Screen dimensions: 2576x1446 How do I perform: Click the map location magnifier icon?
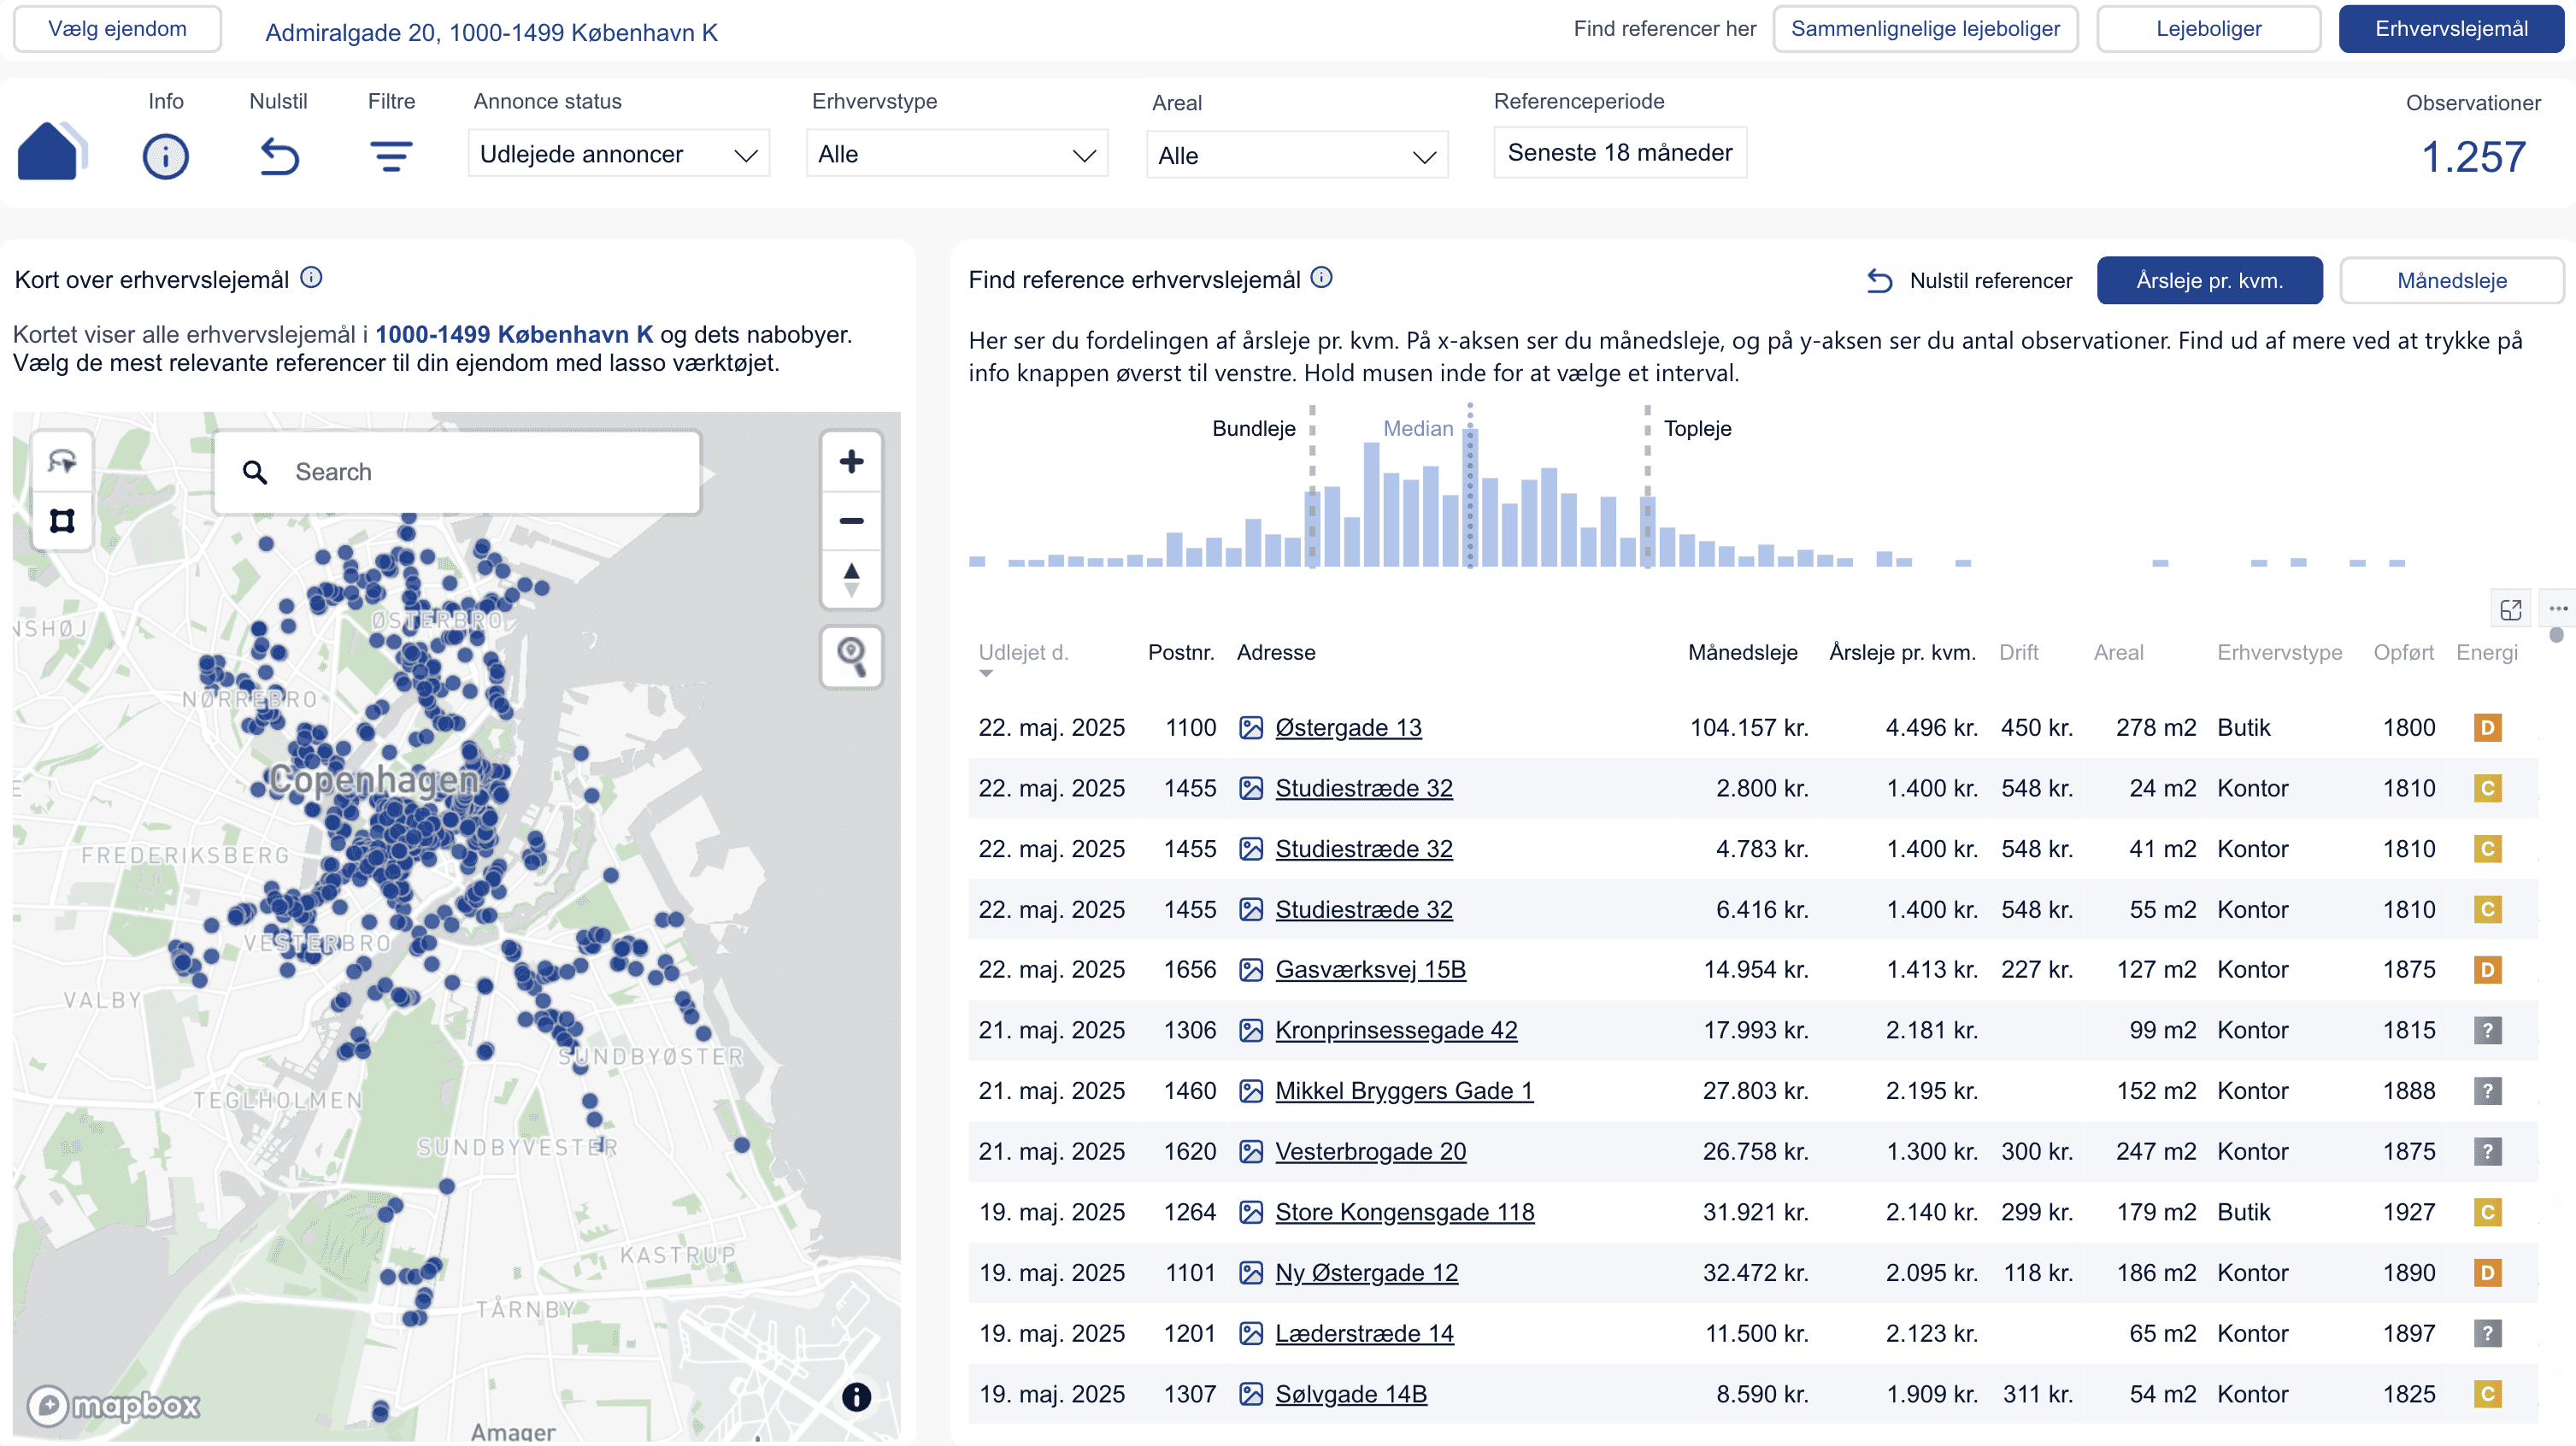851,656
